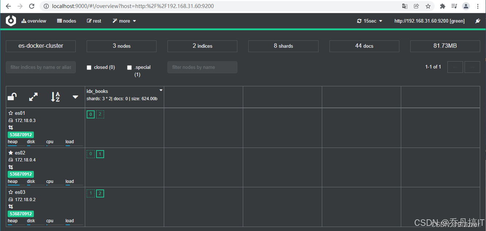
Task: Open the overview page
Action: (x=34, y=21)
